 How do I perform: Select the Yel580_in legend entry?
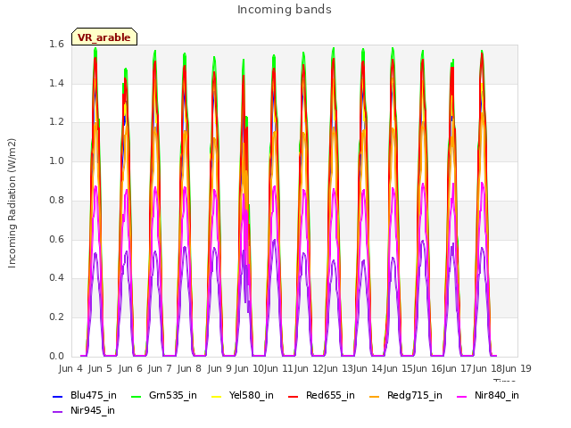[x=243, y=396]
